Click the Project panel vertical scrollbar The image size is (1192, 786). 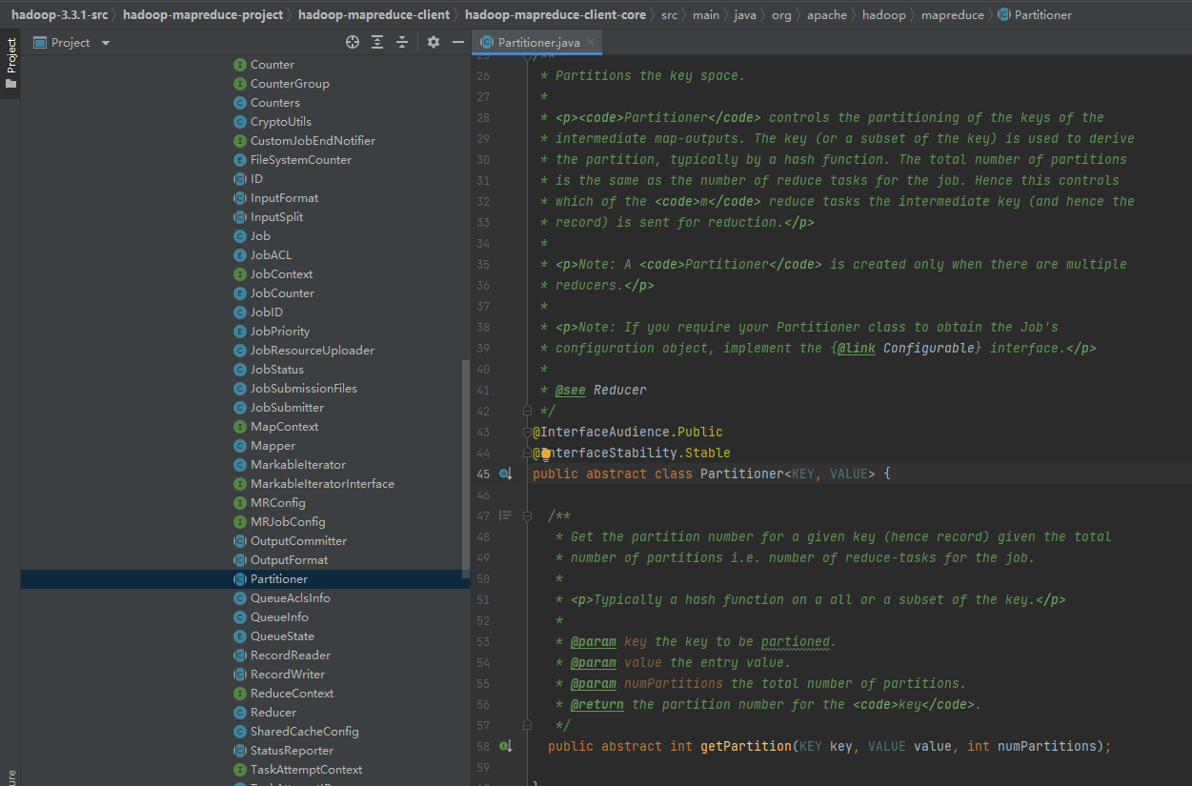pyautogui.click(x=466, y=468)
